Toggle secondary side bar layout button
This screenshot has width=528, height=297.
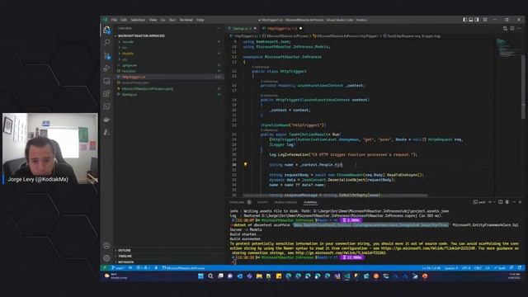(x=477, y=20)
